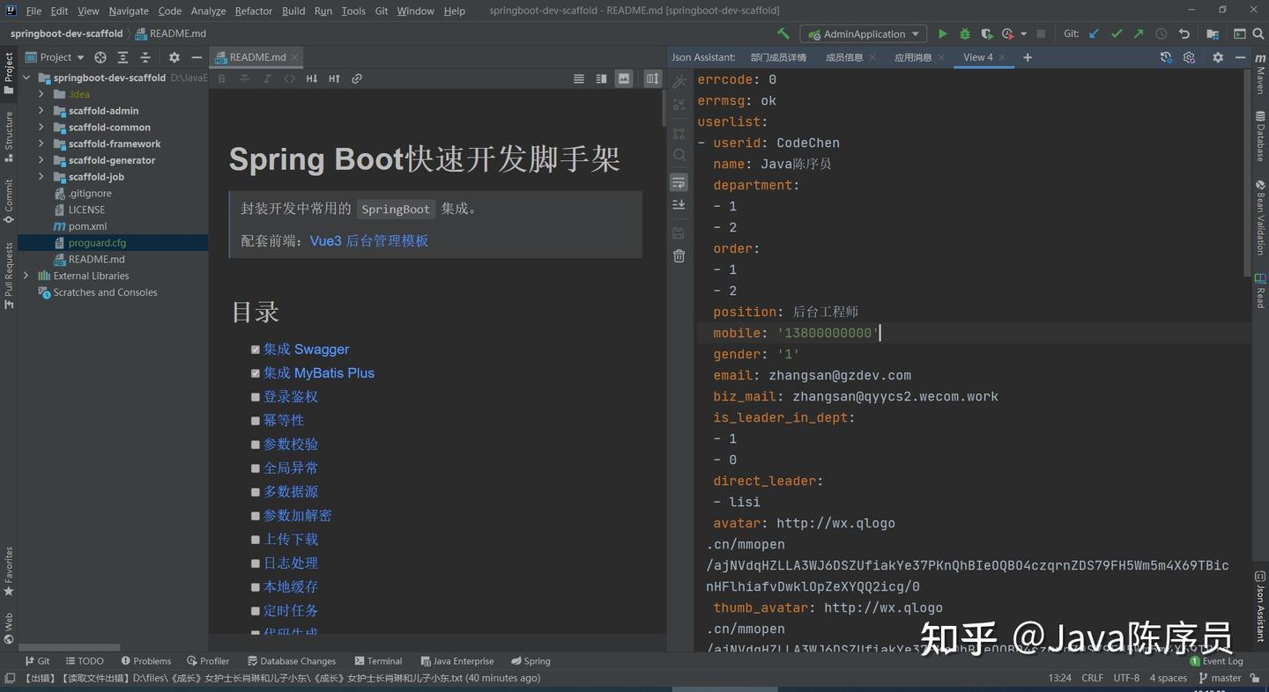Start debugging via the bug icon

pyautogui.click(x=964, y=33)
